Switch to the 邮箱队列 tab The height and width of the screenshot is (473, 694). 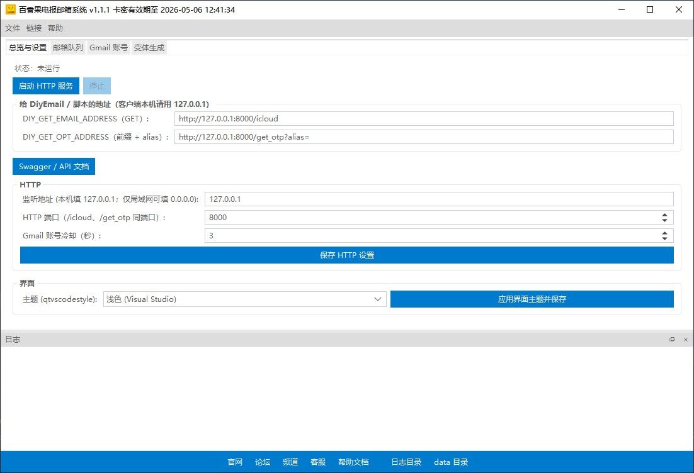(68, 48)
